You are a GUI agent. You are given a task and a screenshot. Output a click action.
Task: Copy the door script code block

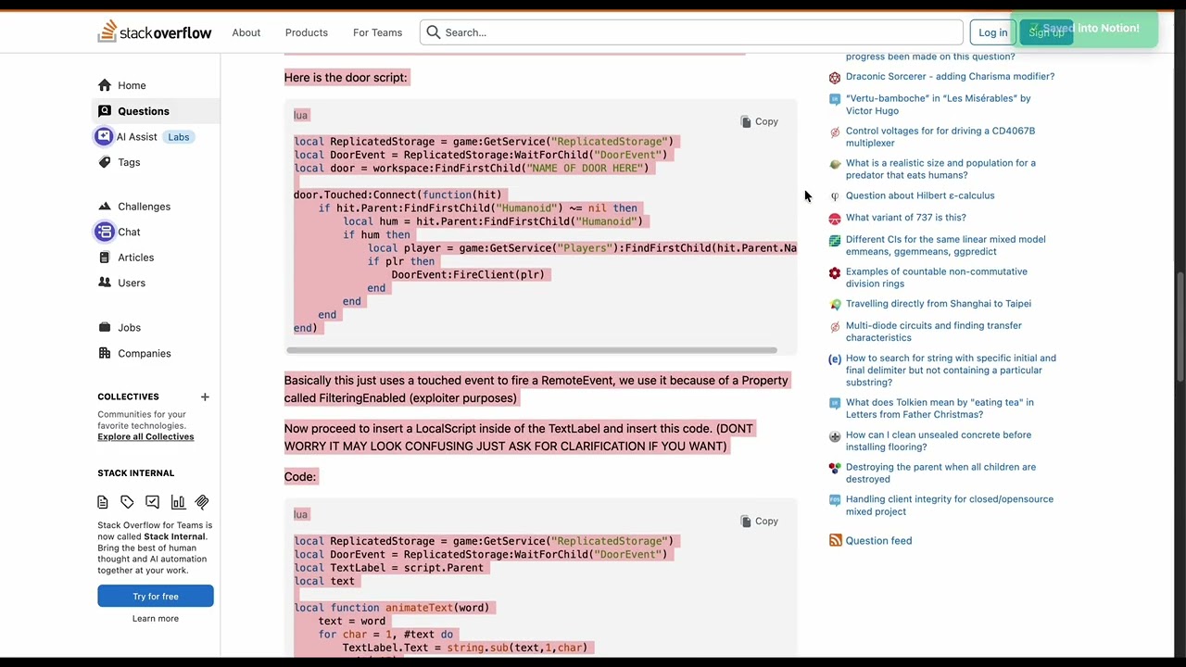pos(760,121)
